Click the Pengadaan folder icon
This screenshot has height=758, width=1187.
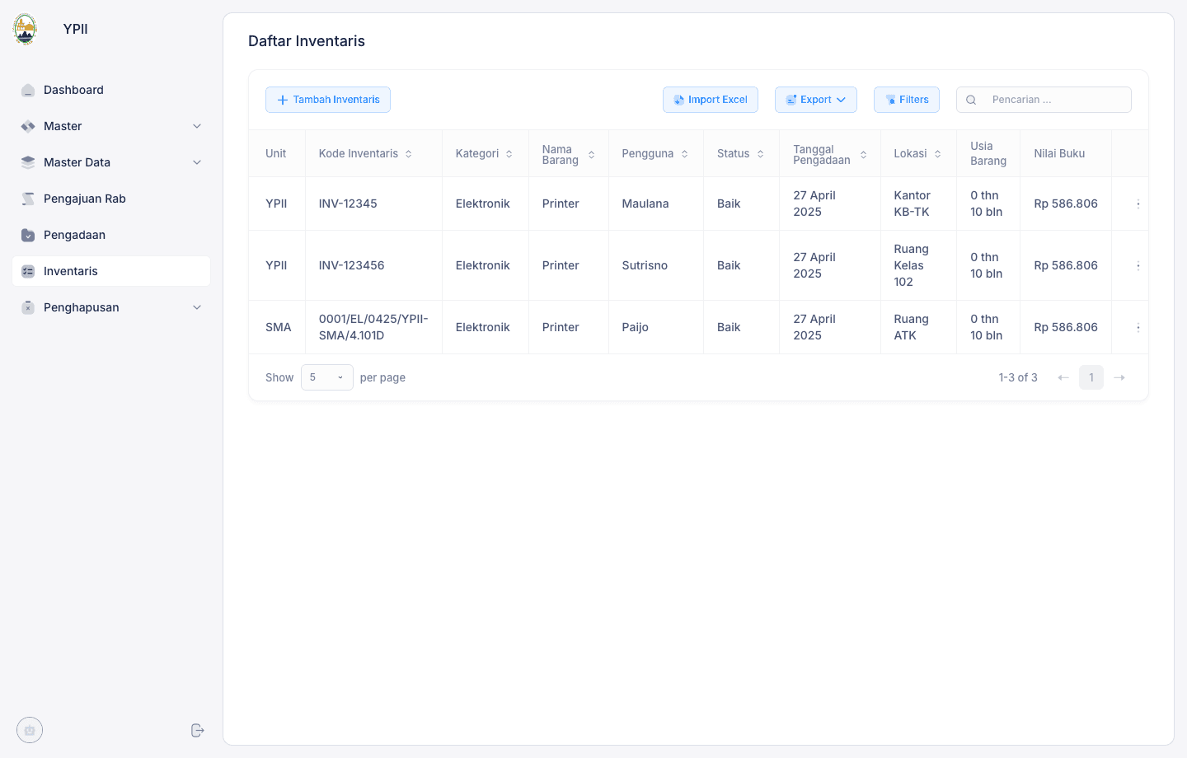coord(28,235)
